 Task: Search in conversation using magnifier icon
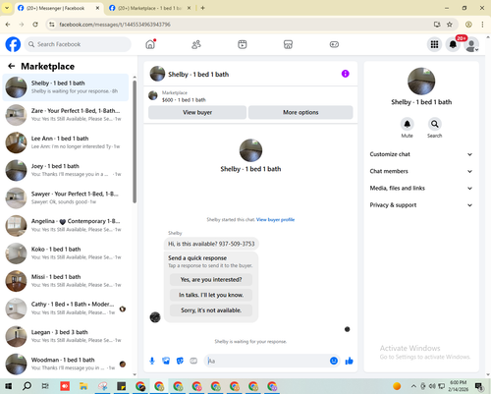tap(434, 124)
